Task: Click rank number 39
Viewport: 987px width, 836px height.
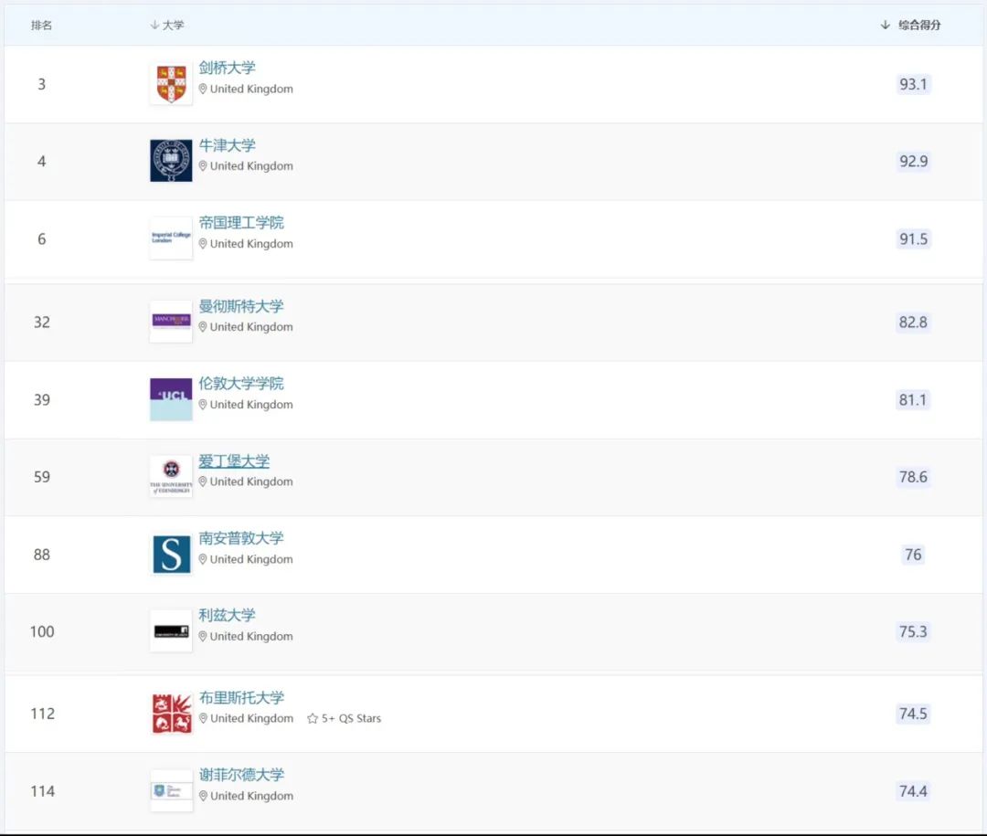Action: (41, 399)
